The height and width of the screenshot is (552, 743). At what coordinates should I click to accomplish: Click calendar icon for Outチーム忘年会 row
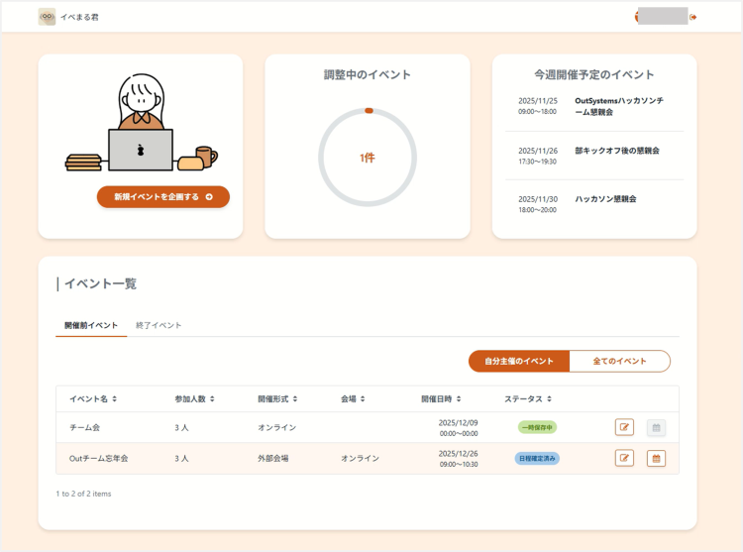point(656,458)
